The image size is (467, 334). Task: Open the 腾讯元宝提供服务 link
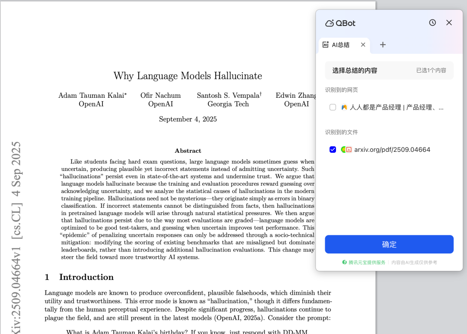click(367, 262)
